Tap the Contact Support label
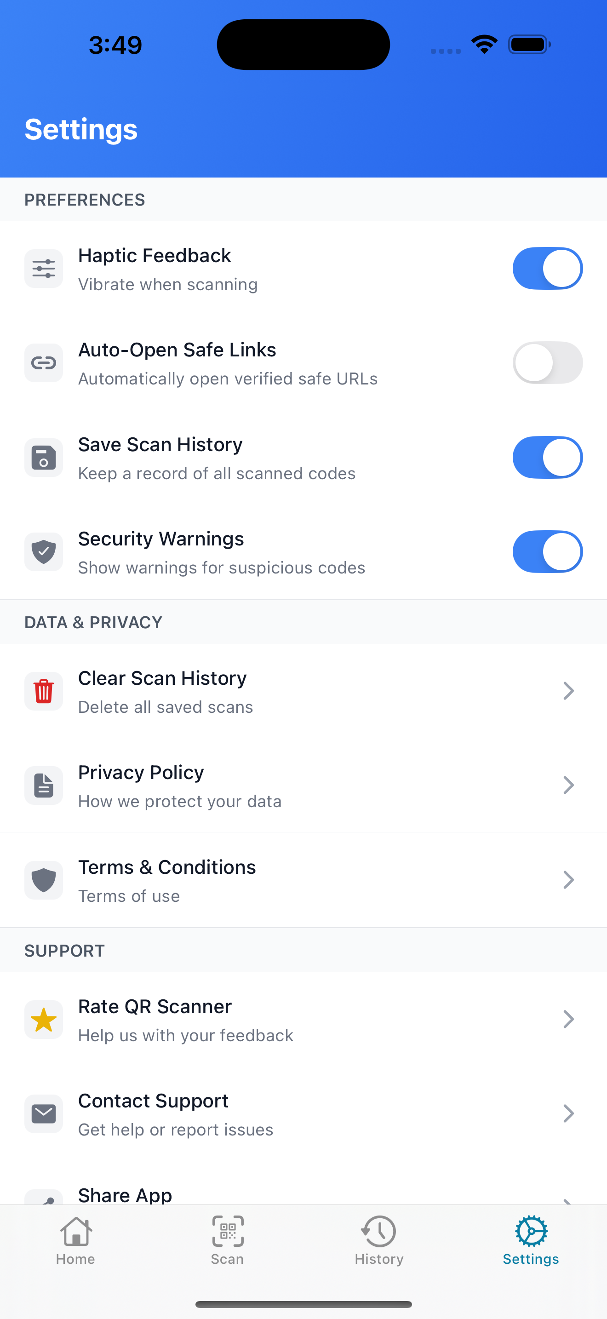 pyautogui.click(x=153, y=1101)
